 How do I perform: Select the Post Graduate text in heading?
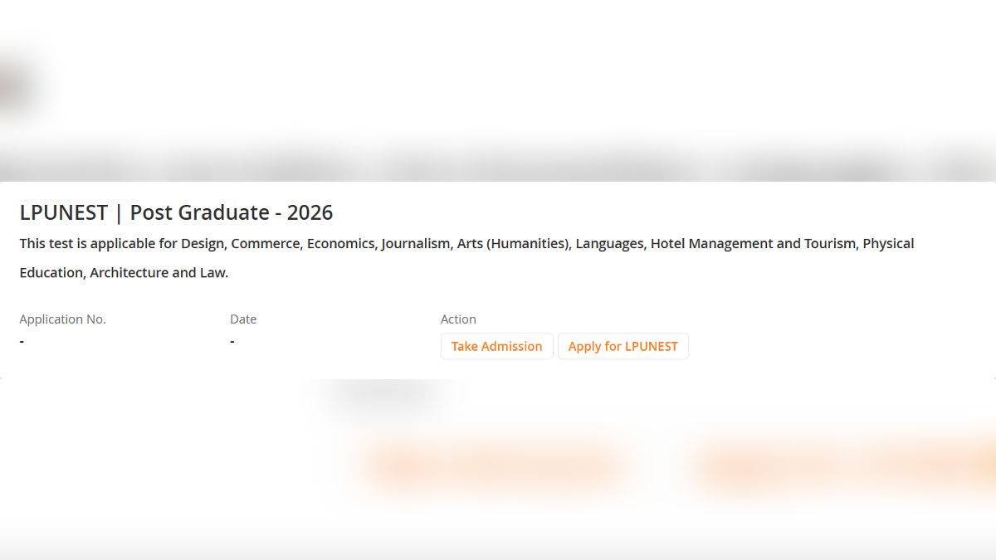[x=199, y=212]
